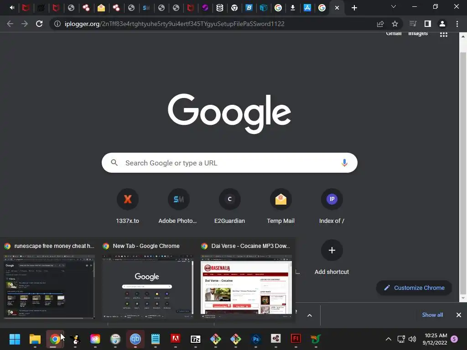Open the penguin app on taskbar
467x350 pixels.
pos(75,339)
